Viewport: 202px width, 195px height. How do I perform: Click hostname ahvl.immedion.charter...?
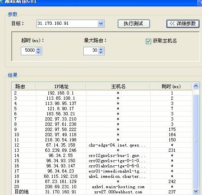point(117,176)
